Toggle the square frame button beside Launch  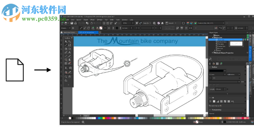pos(183,23)
